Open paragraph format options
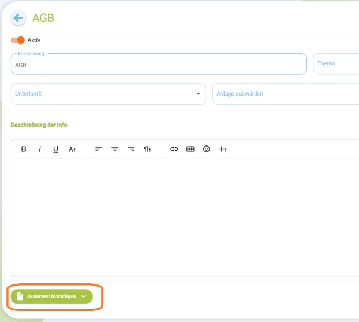The height and width of the screenshot is (322, 359). pos(147,149)
